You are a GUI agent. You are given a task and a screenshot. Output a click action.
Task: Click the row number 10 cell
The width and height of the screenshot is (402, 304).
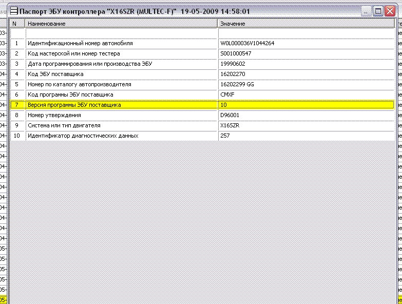click(x=17, y=136)
